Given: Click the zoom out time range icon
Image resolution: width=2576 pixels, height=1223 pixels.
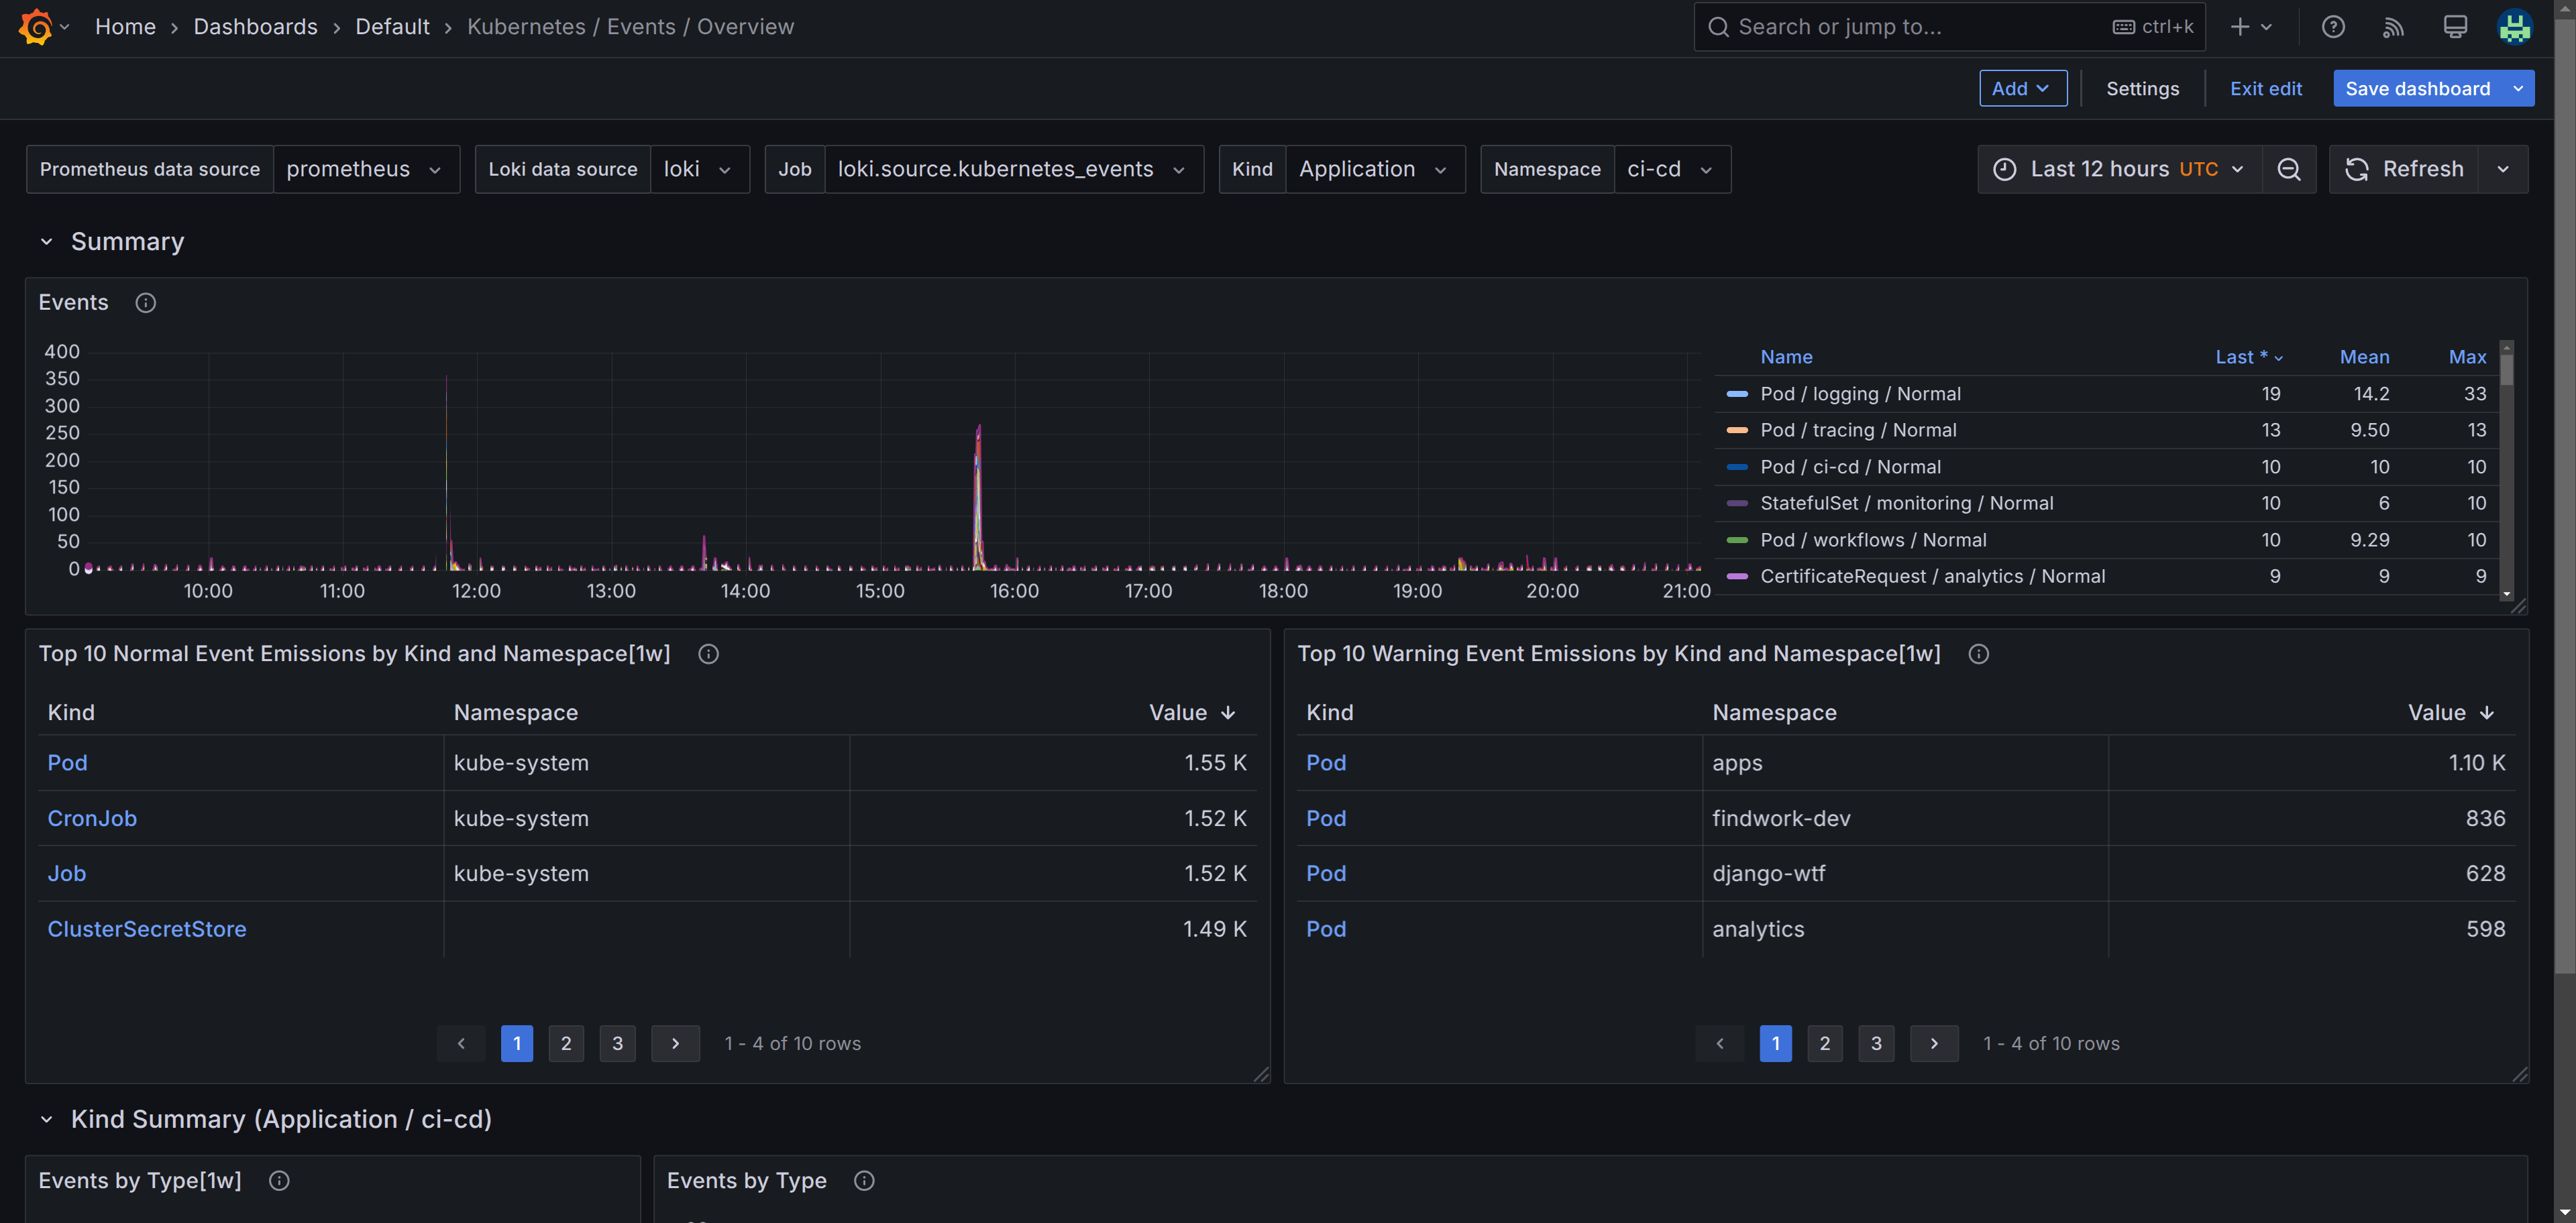Looking at the screenshot, I should [x=2289, y=169].
